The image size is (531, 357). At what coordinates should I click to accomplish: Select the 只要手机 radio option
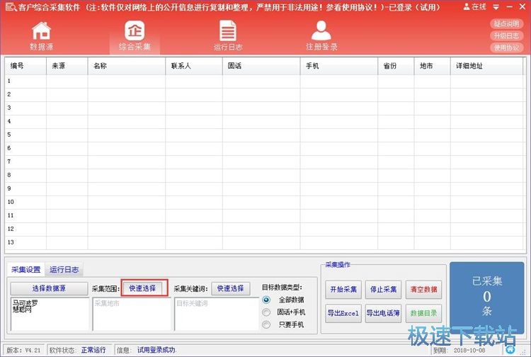pyautogui.click(x=266, y=324)
